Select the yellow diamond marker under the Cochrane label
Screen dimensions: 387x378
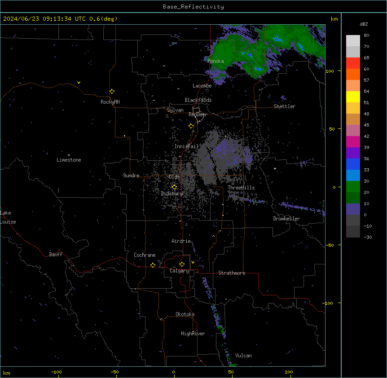pyautogui.click(x=153, y=265)
